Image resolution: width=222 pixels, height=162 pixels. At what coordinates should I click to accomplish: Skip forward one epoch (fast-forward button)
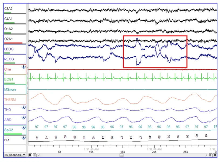(210, 155)
